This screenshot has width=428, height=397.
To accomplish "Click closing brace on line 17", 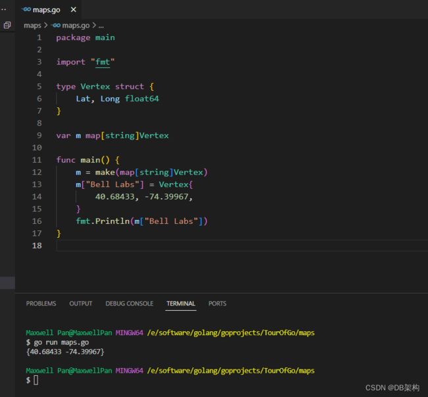I will 59,233.
